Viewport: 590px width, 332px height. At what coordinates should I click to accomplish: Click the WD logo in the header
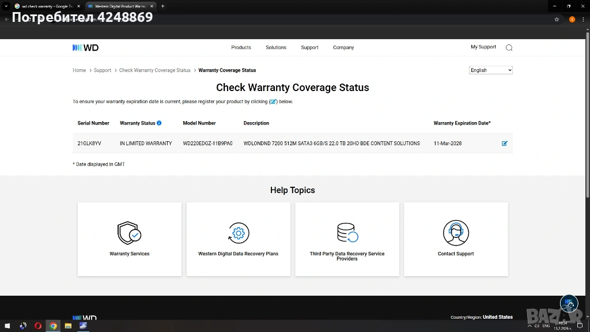point(85,48)
